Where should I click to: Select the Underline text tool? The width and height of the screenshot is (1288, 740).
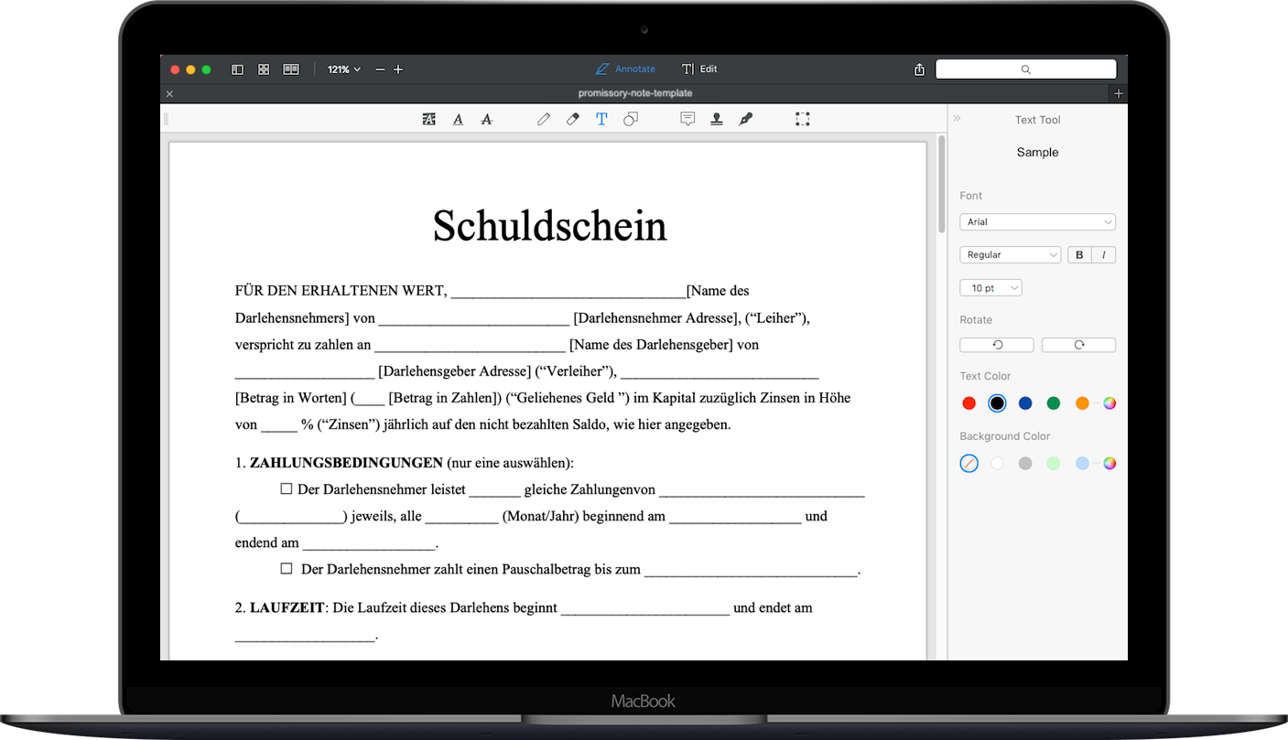pos(458,119)
